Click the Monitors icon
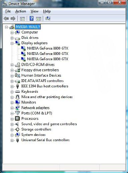Screen dimensions: 128x173 tap(17, 102)
